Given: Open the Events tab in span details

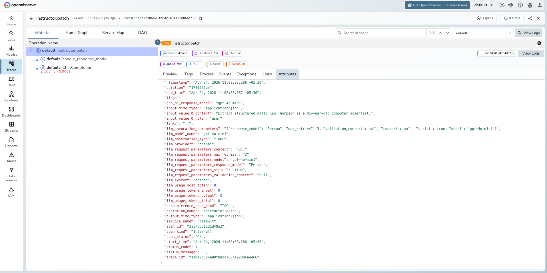Looking at the screenshot, I should [x=225, y=74].
